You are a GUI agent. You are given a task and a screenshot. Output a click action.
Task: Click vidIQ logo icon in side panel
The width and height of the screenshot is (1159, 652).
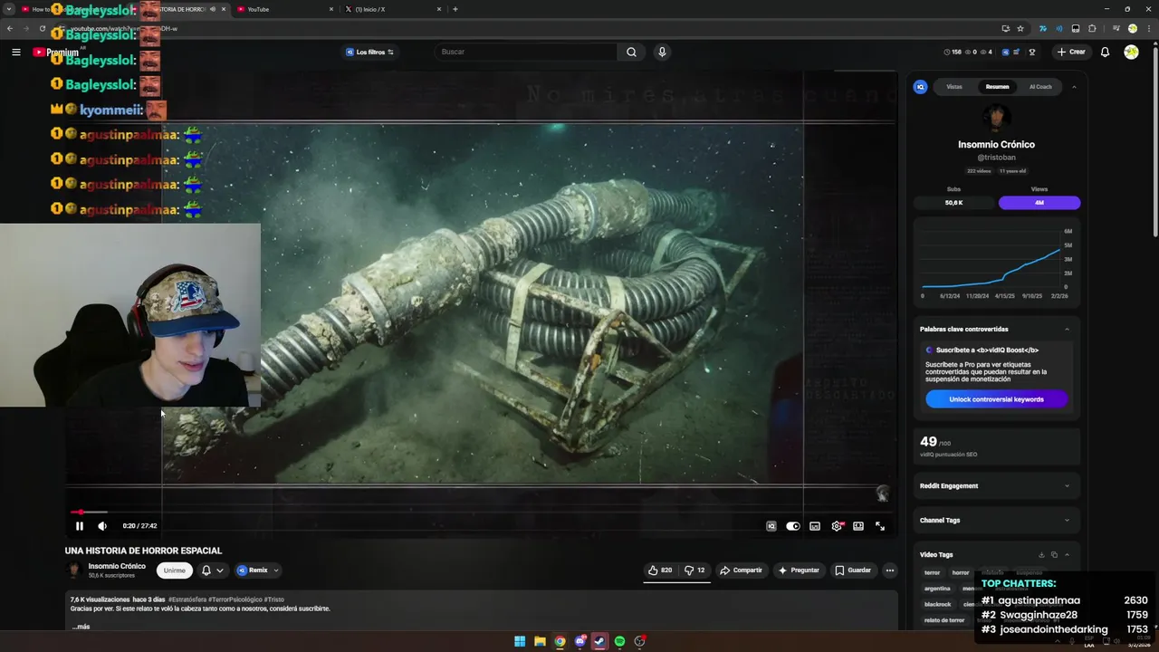921,87
